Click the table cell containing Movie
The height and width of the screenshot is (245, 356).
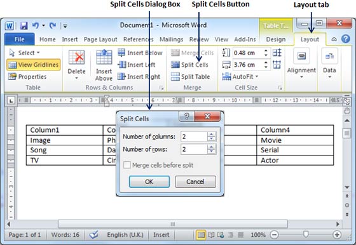(295, 140)
